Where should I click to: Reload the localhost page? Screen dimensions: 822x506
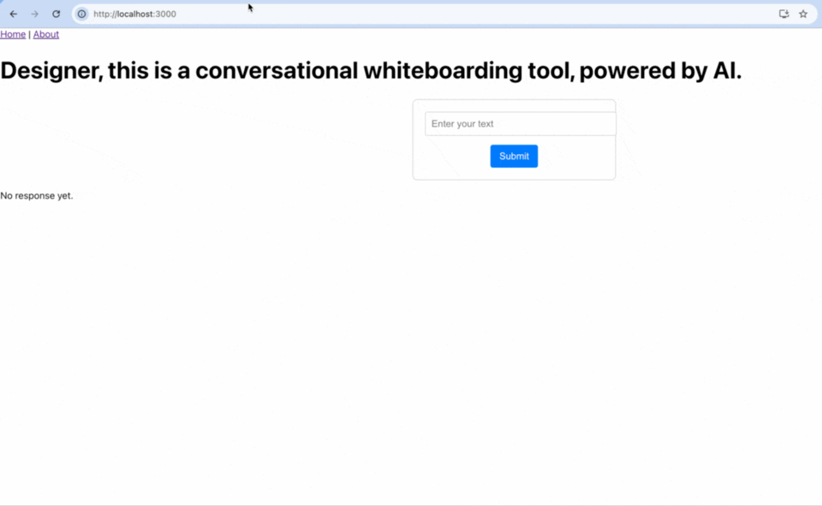(57, 14)
